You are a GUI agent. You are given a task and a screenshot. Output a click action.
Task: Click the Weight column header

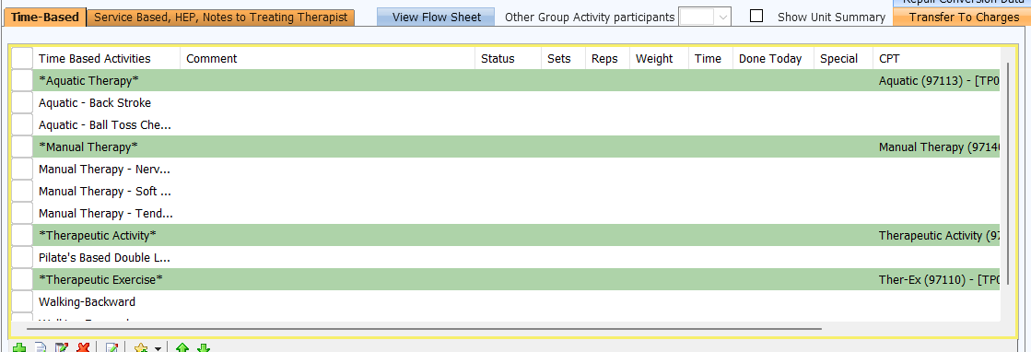[660, 59]
